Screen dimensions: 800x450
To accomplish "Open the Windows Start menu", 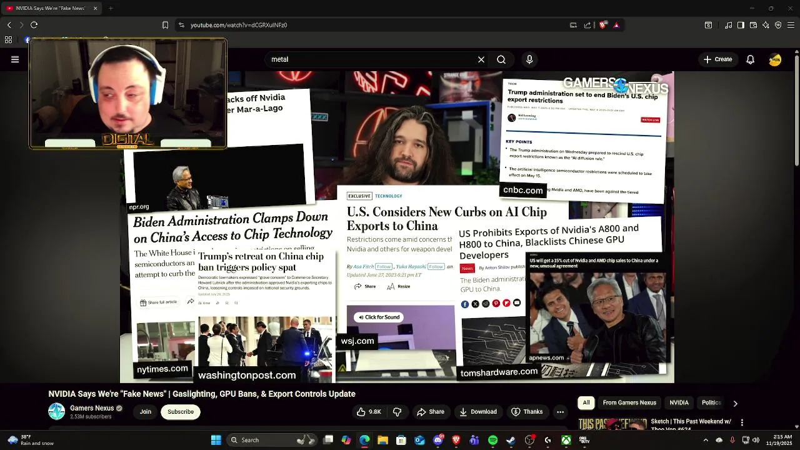I will click(216, 440).
